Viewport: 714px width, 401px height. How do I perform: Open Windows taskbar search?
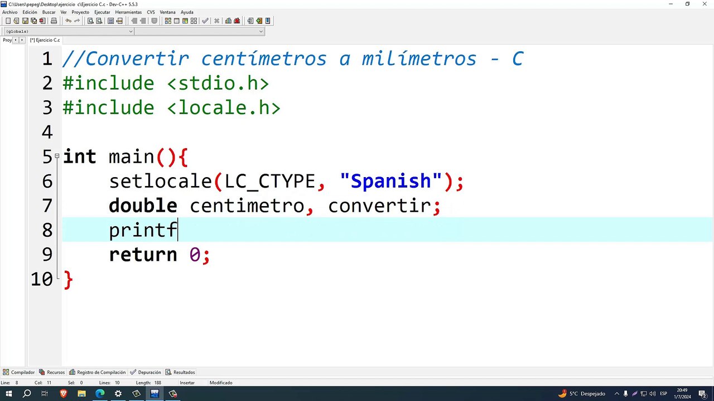point(27,394)
